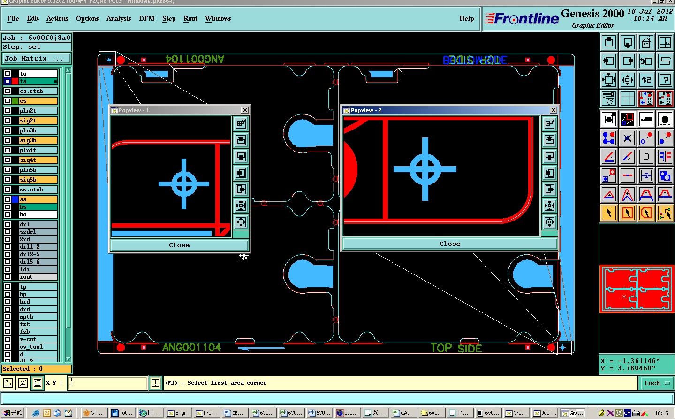The image size is (675, 419).
Task: Open the Edit menu
Action: tap(33, 18)
